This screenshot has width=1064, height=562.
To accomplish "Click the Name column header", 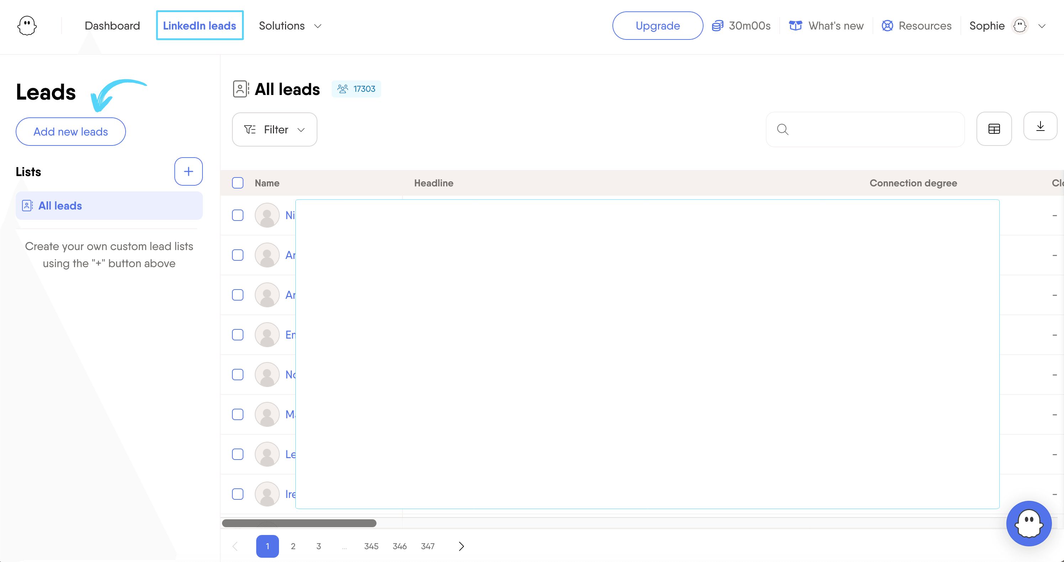I will coord(267,183).
